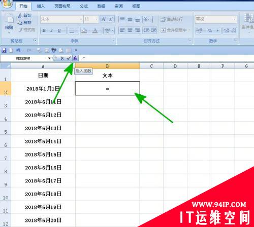Click the Undo arrow icon

tap(18, 50)
